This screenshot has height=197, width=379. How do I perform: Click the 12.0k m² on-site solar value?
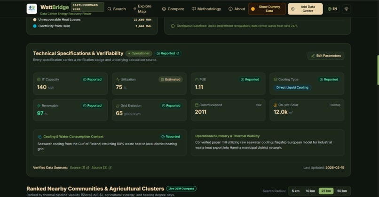pos(283,112)
